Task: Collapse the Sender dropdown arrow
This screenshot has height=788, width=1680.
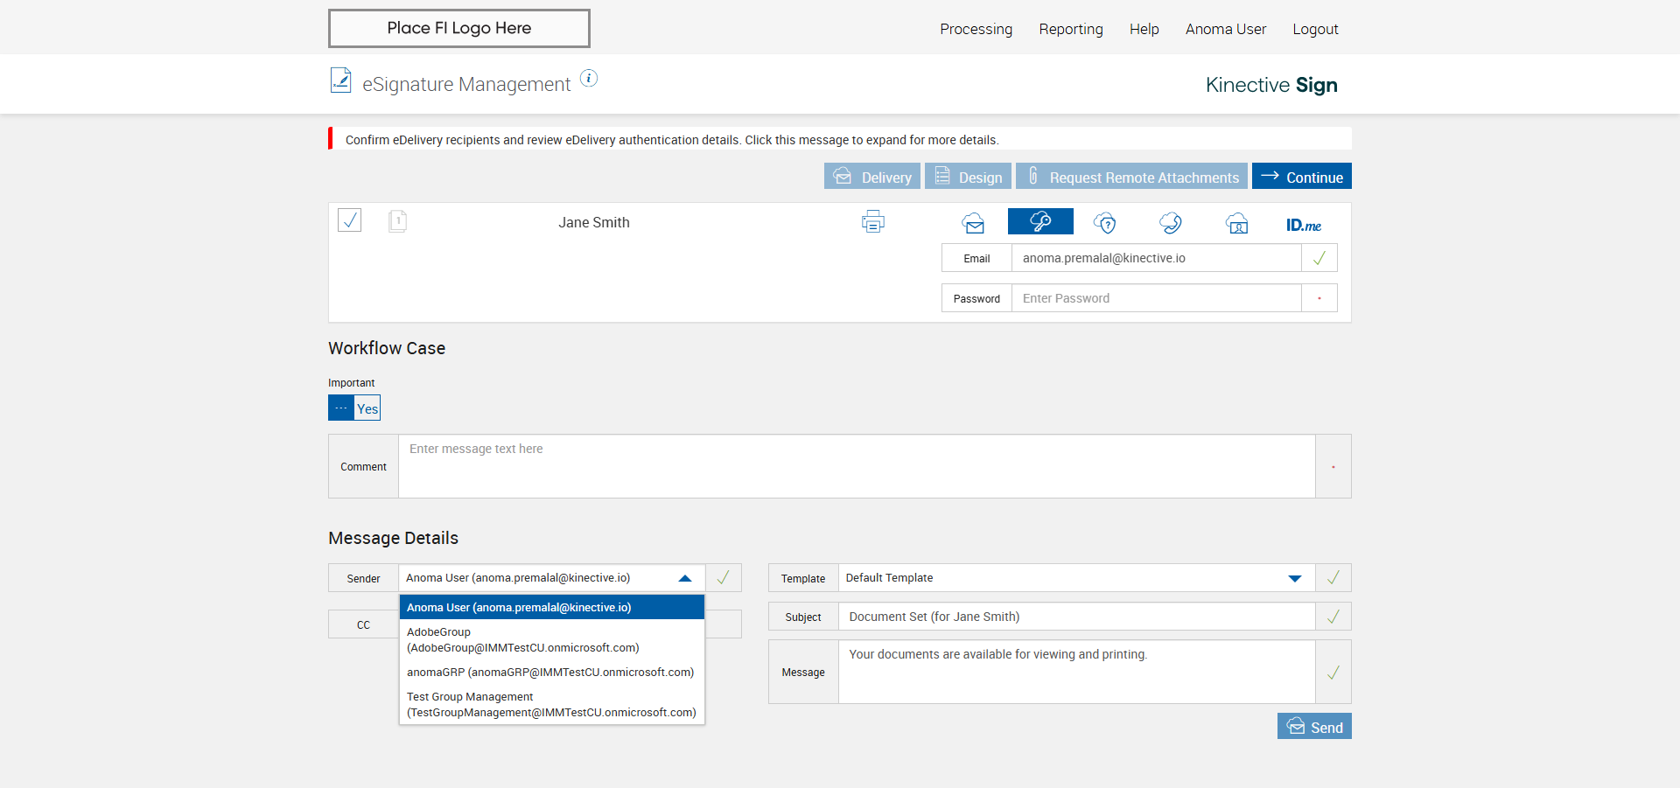Action: [x=685, y=578]
